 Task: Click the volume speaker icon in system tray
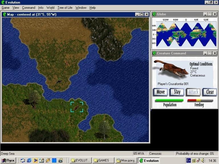click(x=202, y=161)
